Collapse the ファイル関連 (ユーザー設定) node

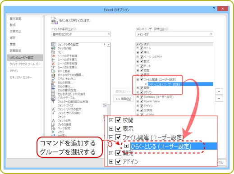(x=138, y=79)
